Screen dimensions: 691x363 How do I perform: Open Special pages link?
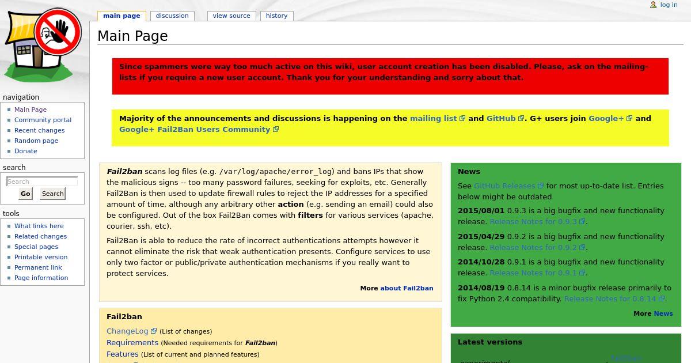(x=36, y=247)
